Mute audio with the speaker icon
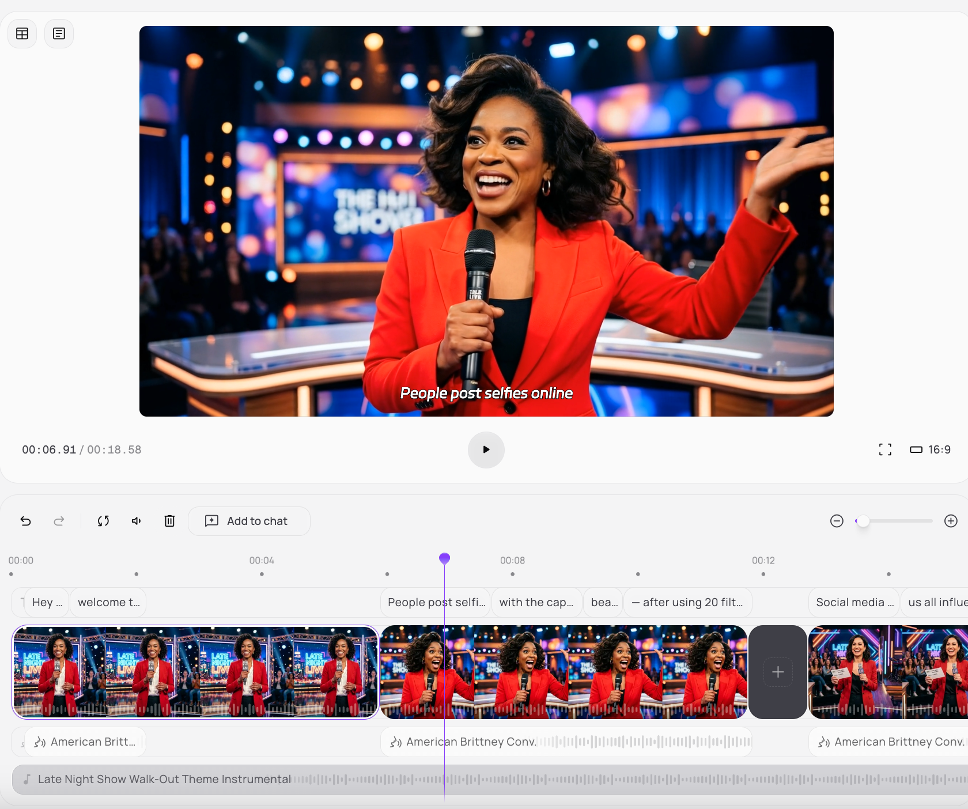The width and height of the screenshot is (968, 809). (x=137, y=521)
